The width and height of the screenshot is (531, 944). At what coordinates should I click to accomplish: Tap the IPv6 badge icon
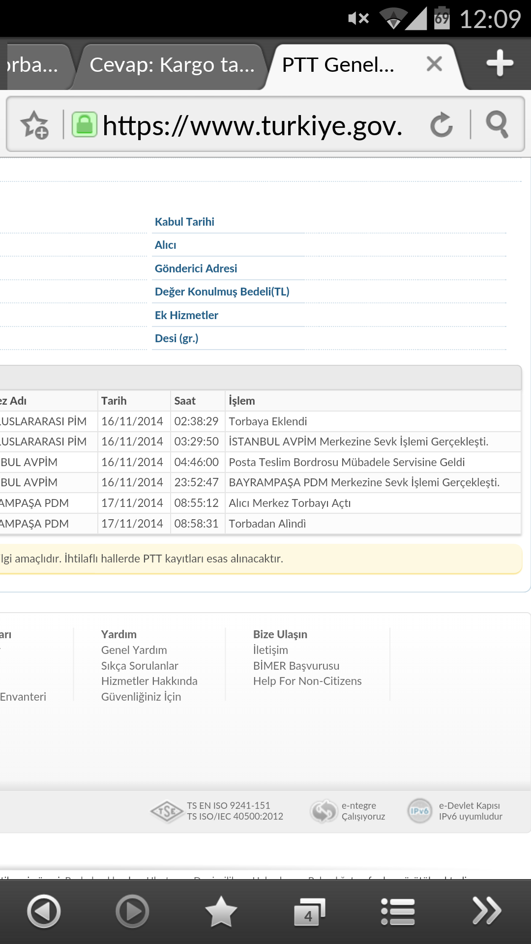point(419,811)
